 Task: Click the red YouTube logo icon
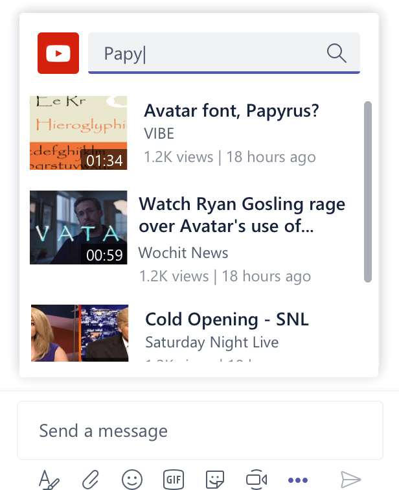58,53
